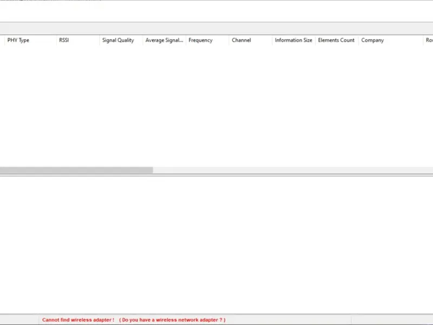Click the partially visible Ro... column header
433x325 pixels.
[428, 40]
